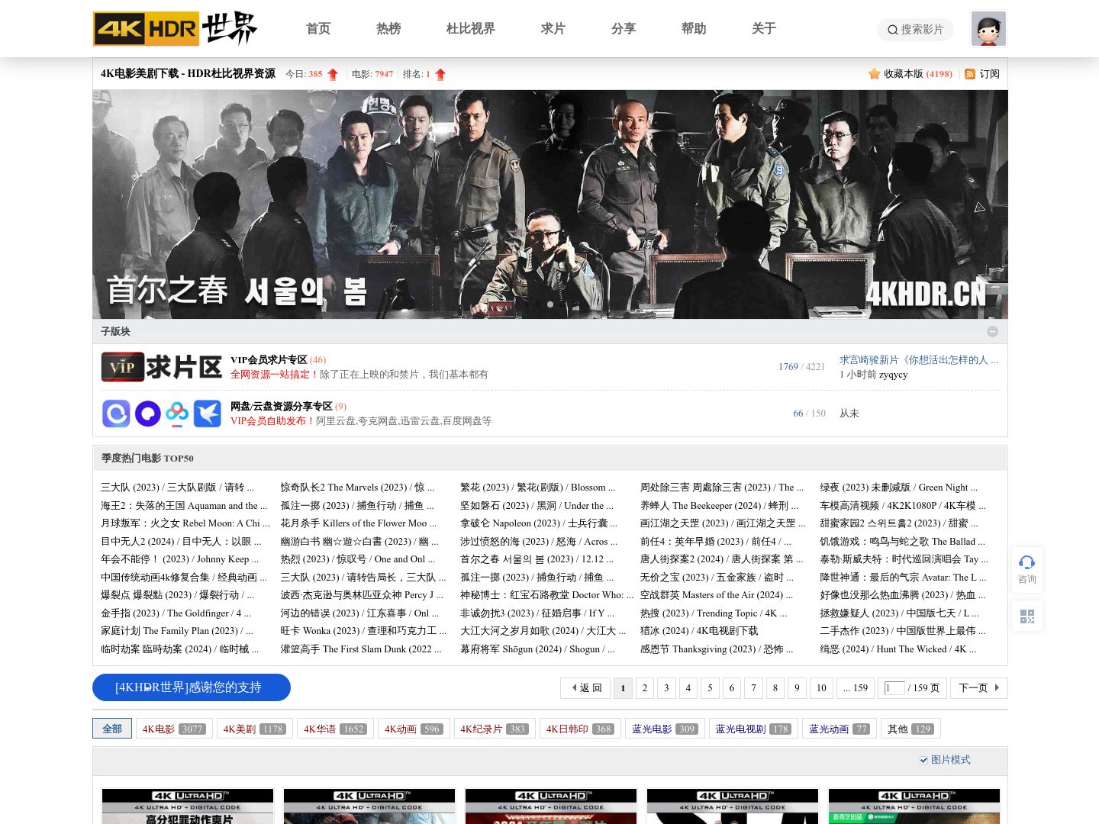Image resolution: width=1099 pixels, height=824 pixels.
Task: Select the 蓝光电影 category tab
Action: 665,729
